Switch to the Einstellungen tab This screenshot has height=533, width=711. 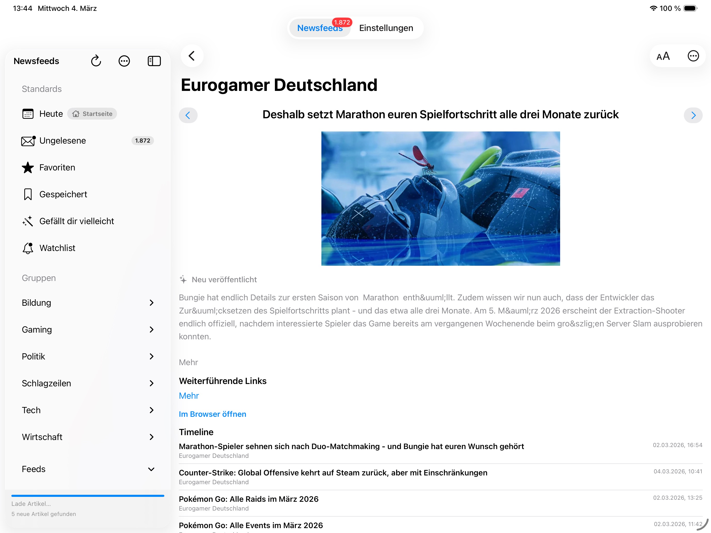(386, 28)
